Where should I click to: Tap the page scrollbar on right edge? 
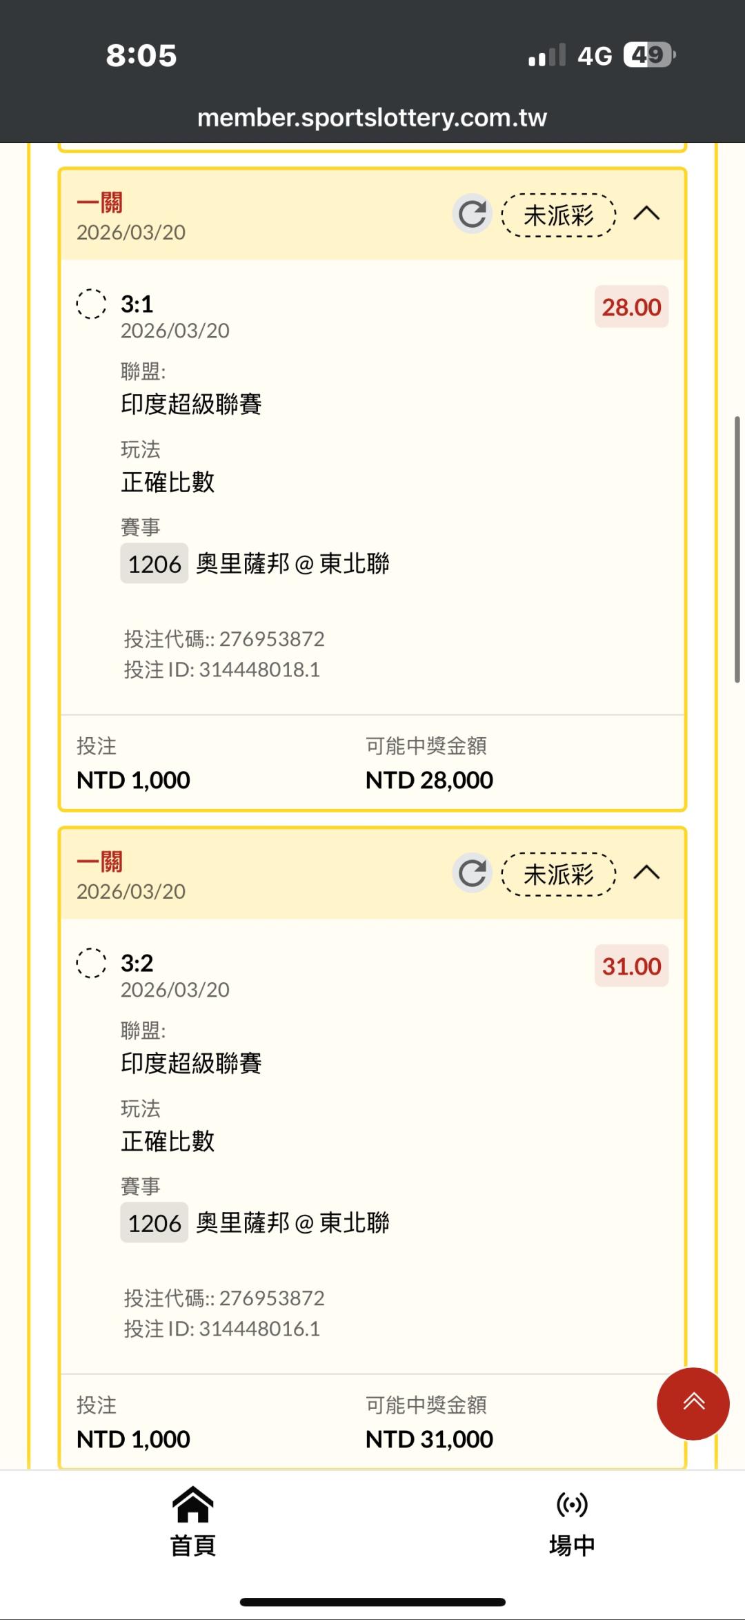tap(737, 549)
